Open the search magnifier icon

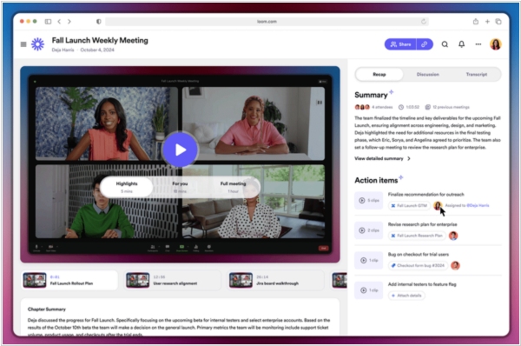[x=445, y=44]
